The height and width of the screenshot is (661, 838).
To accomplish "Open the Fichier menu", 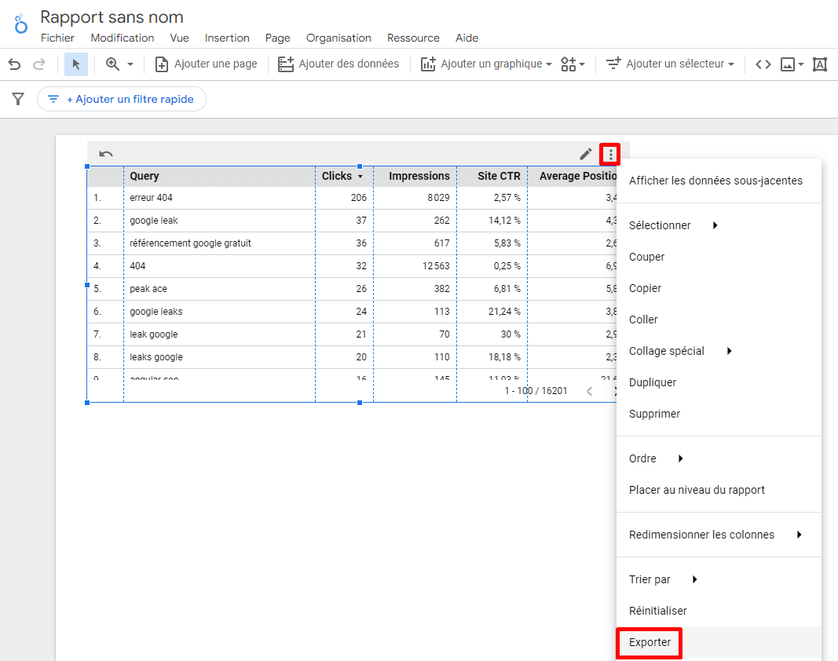I will [57, 38].
